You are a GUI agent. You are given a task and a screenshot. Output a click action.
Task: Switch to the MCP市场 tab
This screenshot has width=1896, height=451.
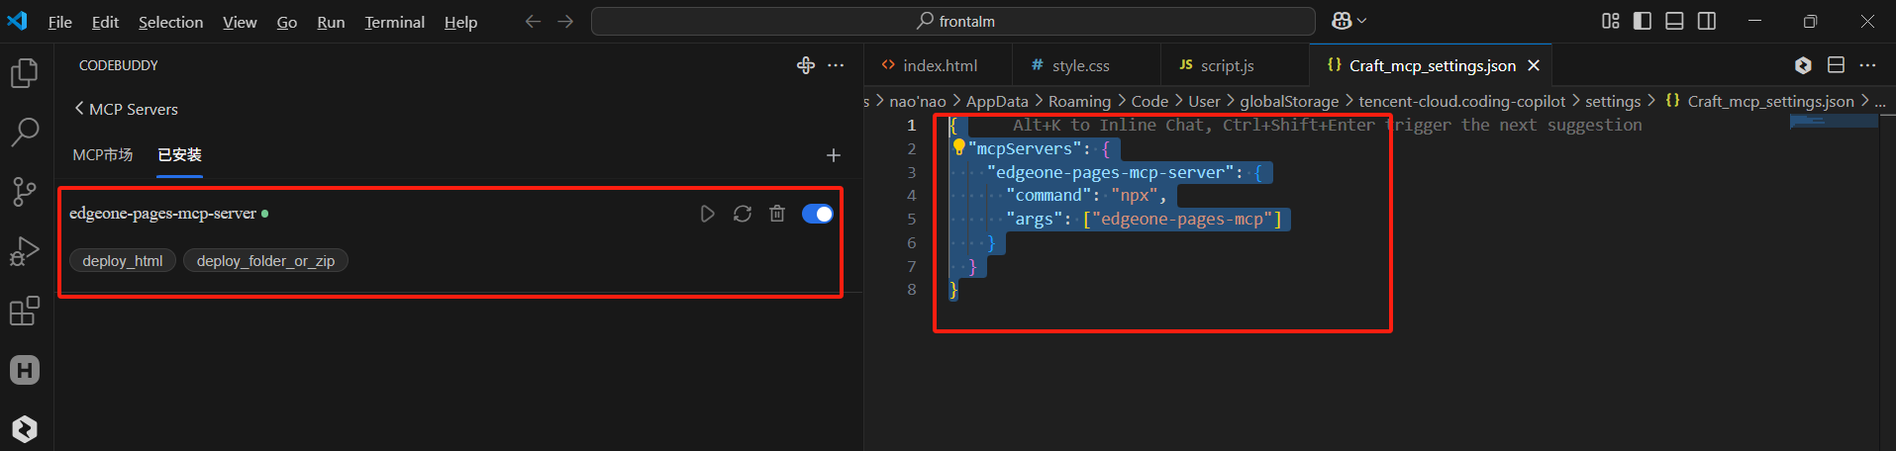(102, 155)
